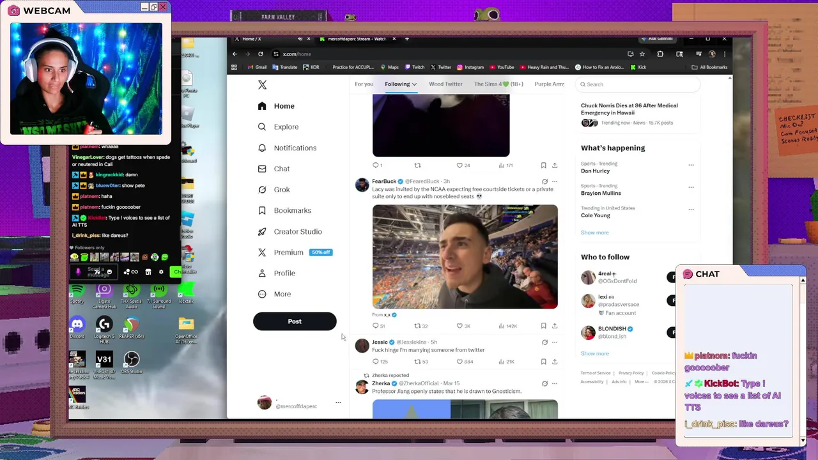Screen dimensions: 818x460
Task: Show more under Who to follow
Action: click(x=594, y=353)
